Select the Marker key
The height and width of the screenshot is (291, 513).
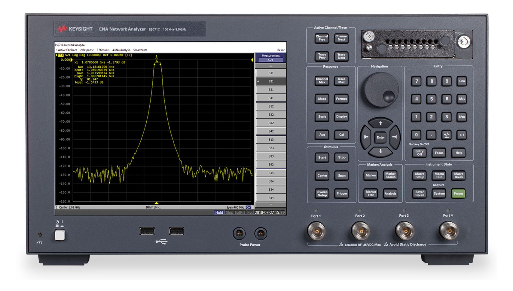click(x=371, y=176)
